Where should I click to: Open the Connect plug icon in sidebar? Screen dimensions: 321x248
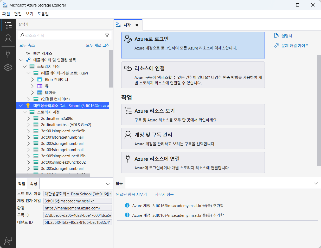(x=8, y=54)
